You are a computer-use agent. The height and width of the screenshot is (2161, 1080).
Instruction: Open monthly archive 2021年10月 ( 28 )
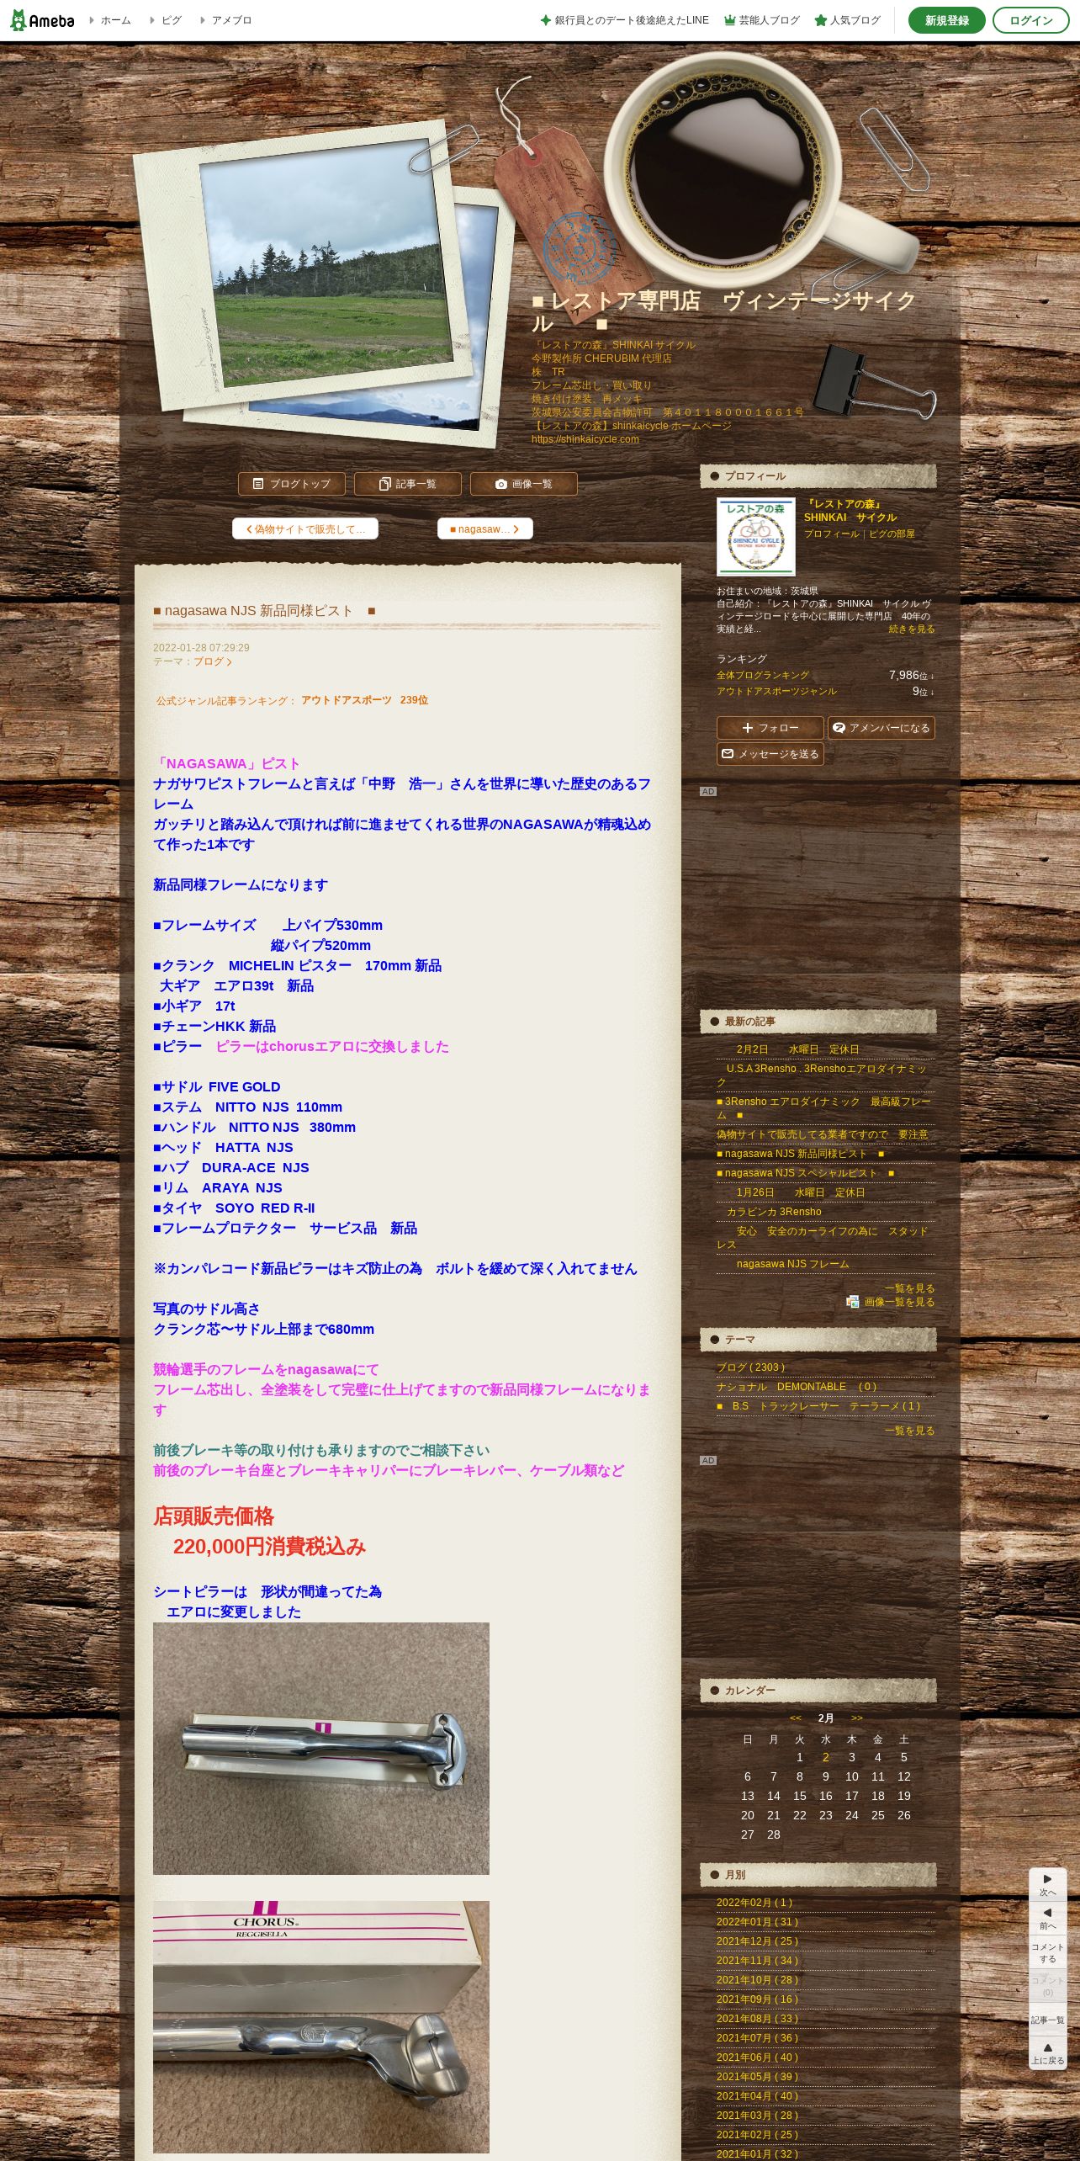point(757,1980)
